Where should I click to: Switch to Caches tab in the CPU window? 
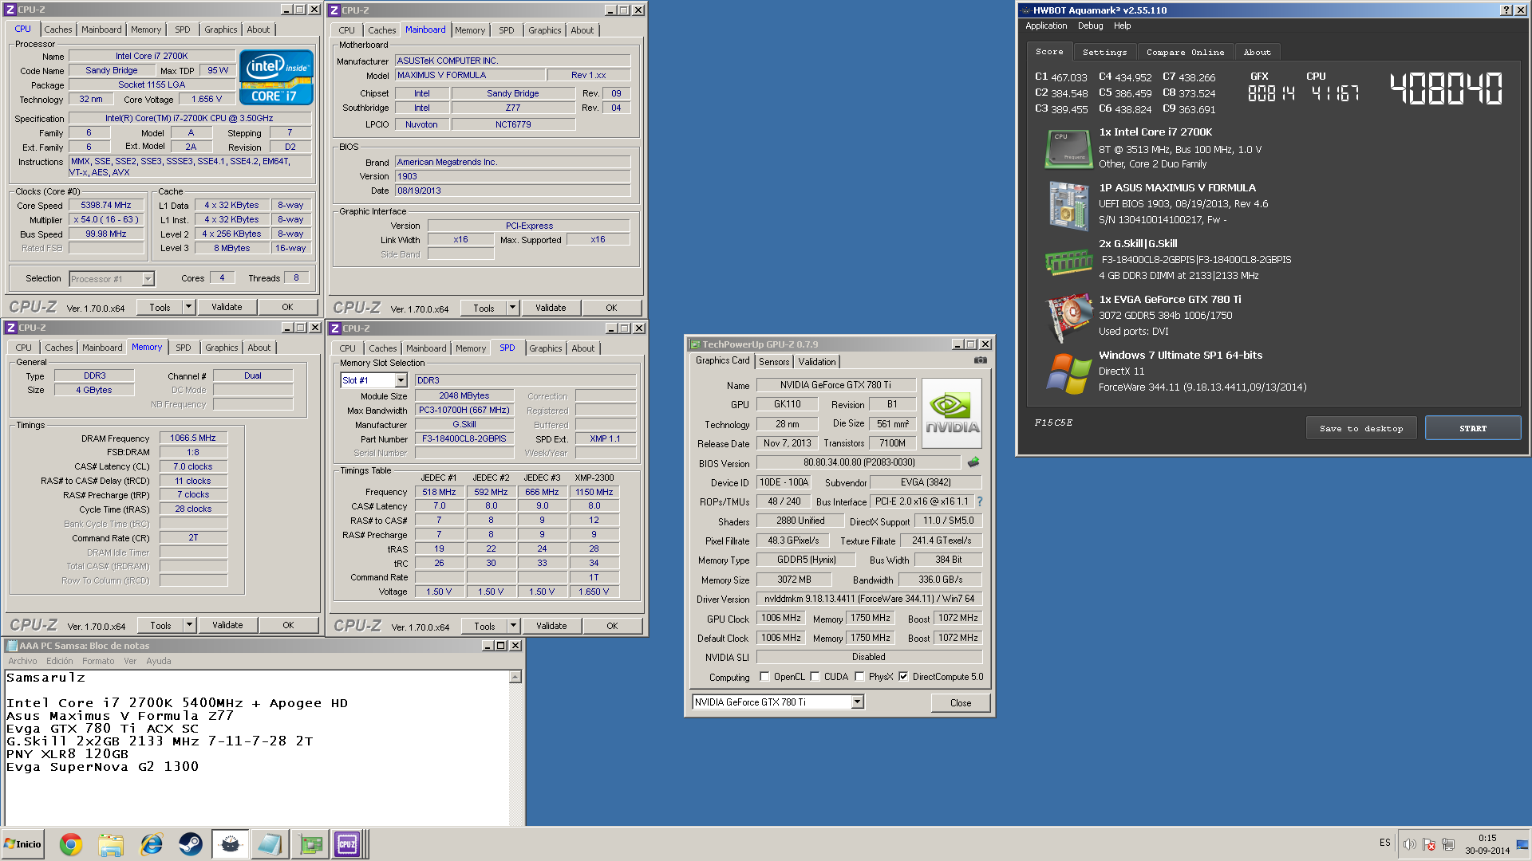click(57, 29)
